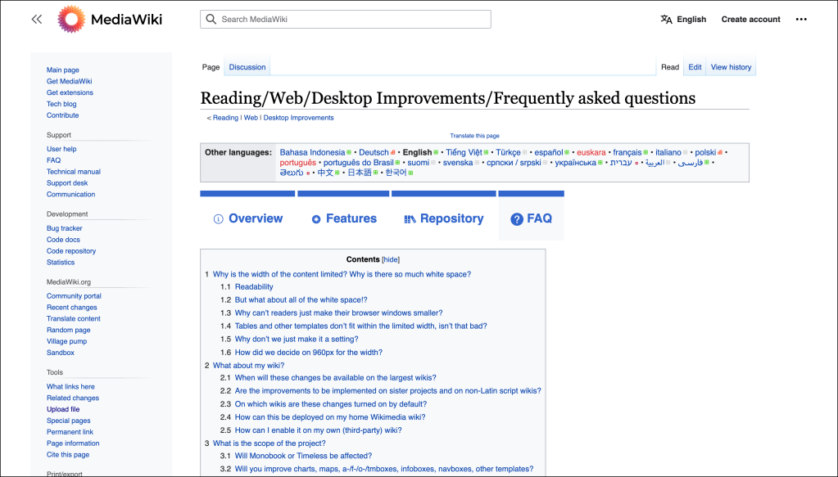This screenshot has width=838, height=477.
Task: Go to Desktop Improvements breadcrumb link
Action: (298, 118)
